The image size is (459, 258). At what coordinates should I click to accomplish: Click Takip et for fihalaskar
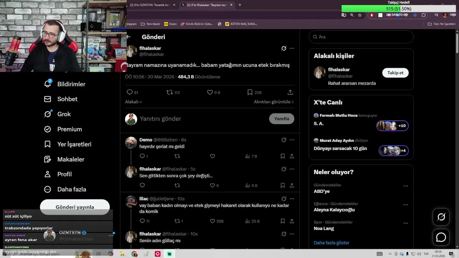[x=395, y=73]
